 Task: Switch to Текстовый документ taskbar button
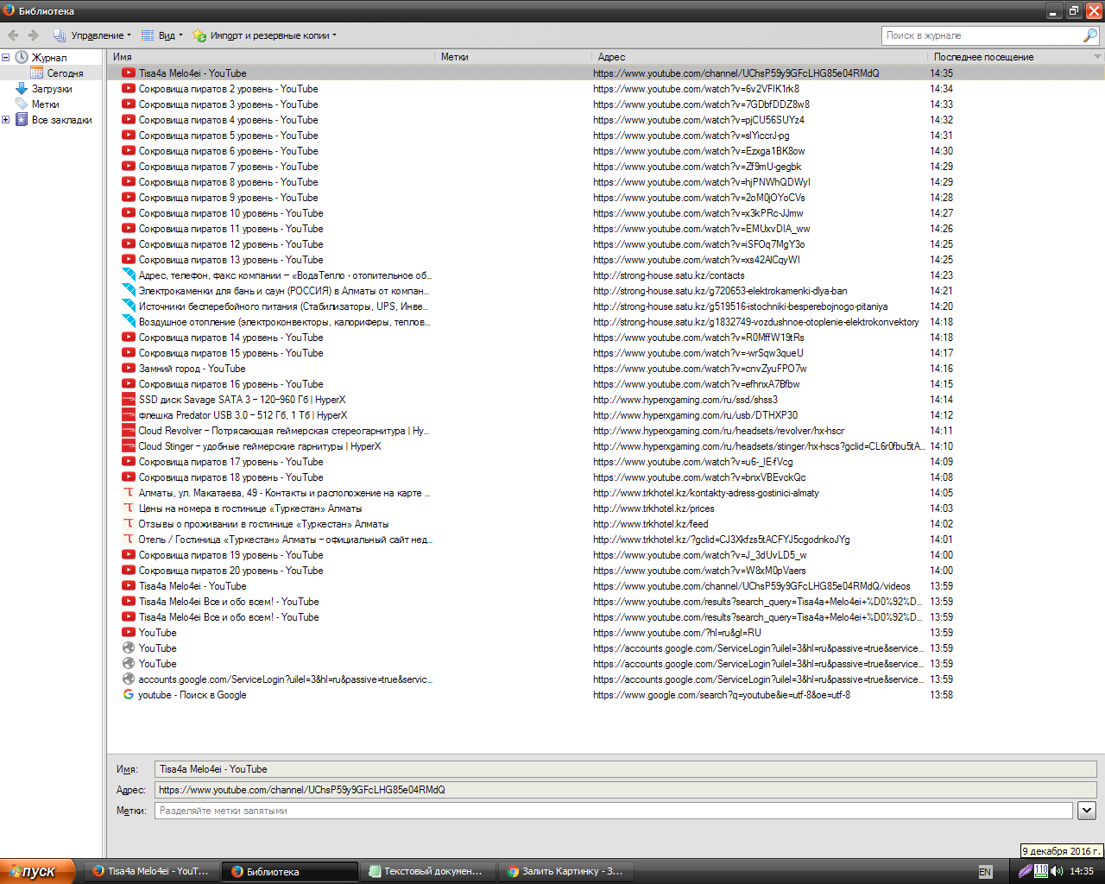(428, 871)
